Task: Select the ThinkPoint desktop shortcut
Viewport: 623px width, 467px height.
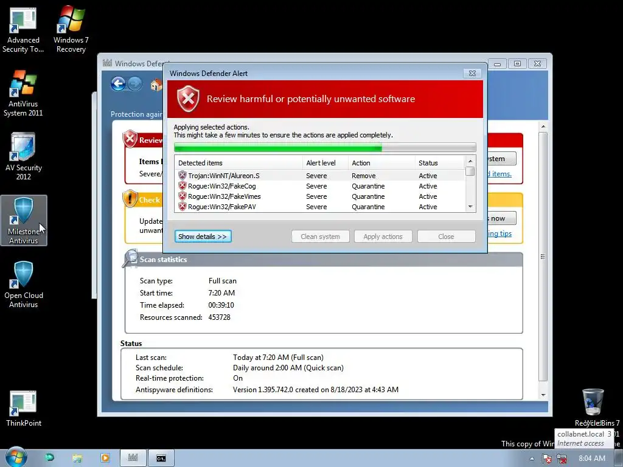Action: tap(24, 408)
